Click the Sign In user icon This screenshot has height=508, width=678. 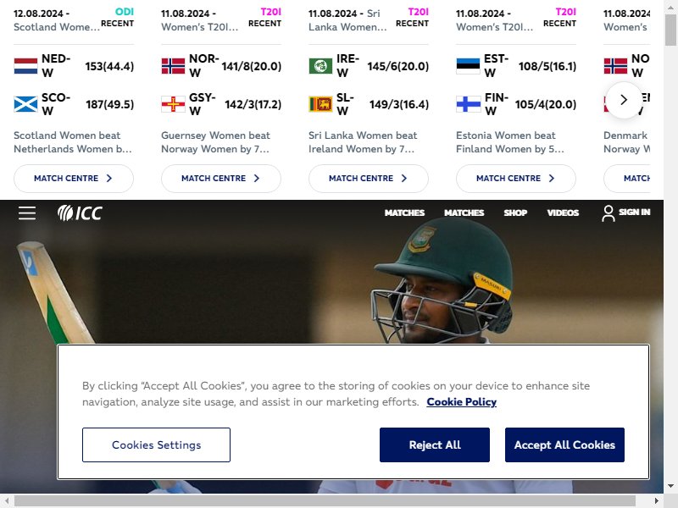click(608, 213)
